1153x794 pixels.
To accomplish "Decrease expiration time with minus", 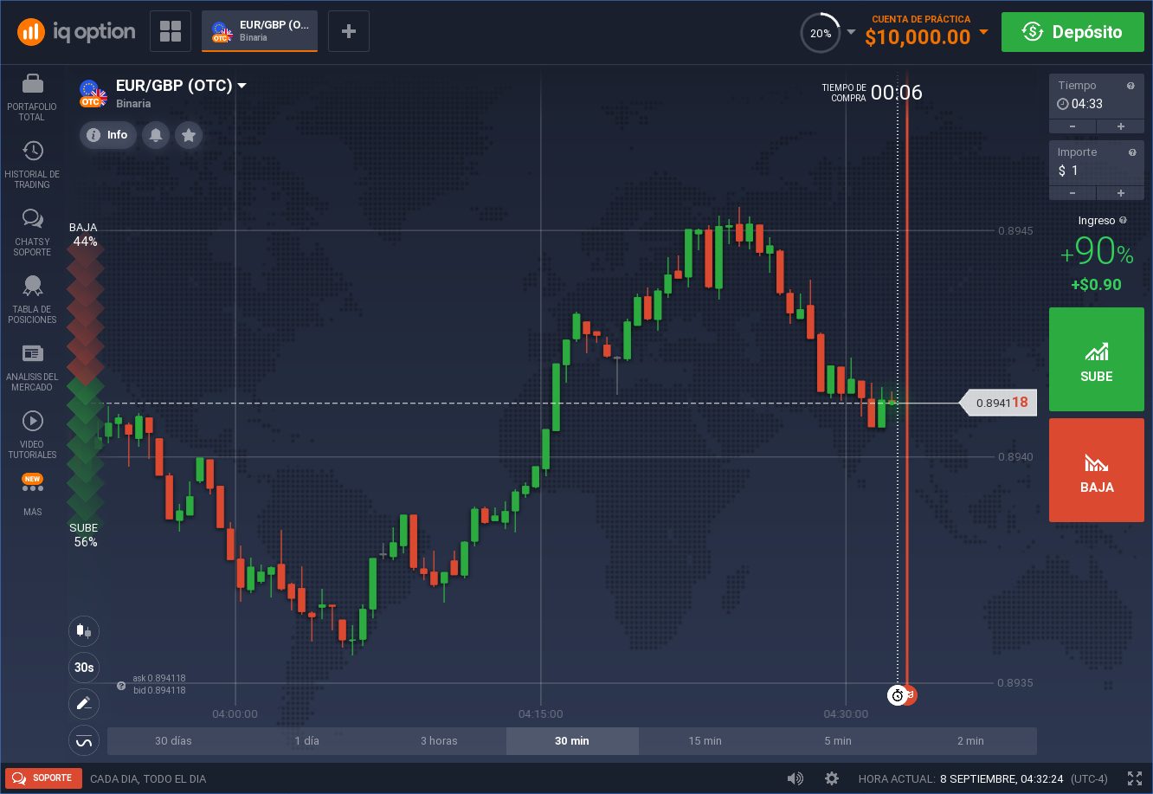I will tap(1072, 126).
